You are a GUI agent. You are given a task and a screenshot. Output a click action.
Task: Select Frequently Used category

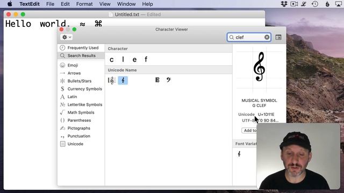81,48
